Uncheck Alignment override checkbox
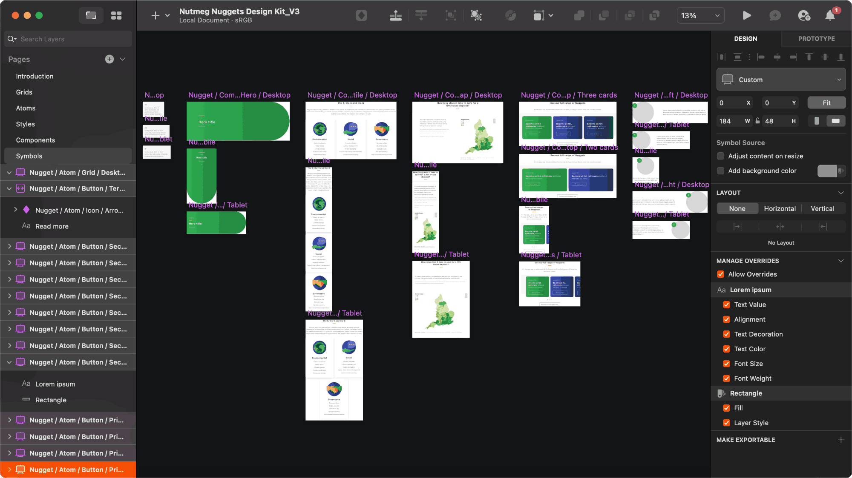This screenshot has height=478, width=852. pyautogui.click(x=727, y=319)
